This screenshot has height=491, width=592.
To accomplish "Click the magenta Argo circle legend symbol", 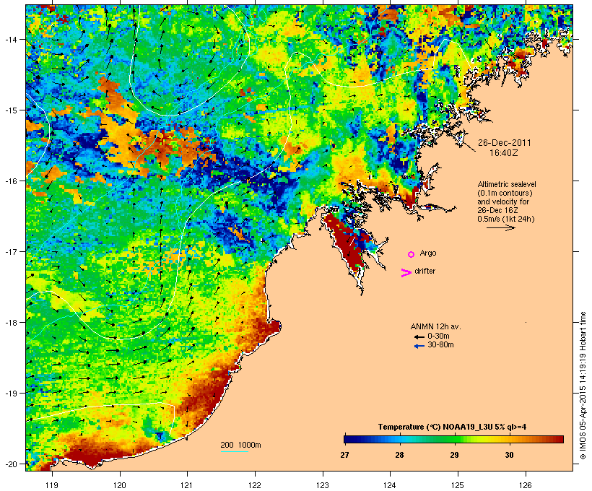I will tap(412, 254).
